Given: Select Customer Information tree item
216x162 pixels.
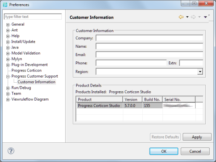Looking at the screenshot, I should pyautogui.click(x=37, y=82).
